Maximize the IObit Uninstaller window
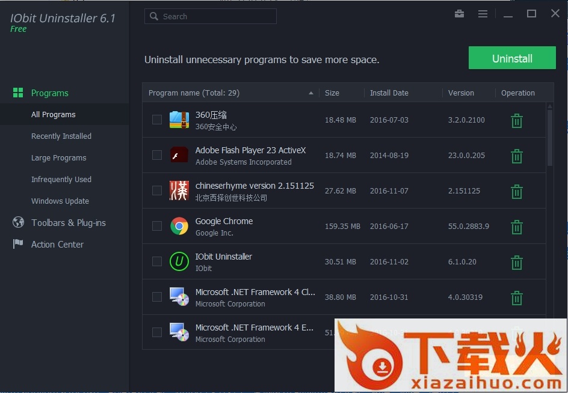 point(531,14)
